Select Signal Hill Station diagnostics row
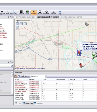This screenshot has height=112, width=97. click(56, 91)
